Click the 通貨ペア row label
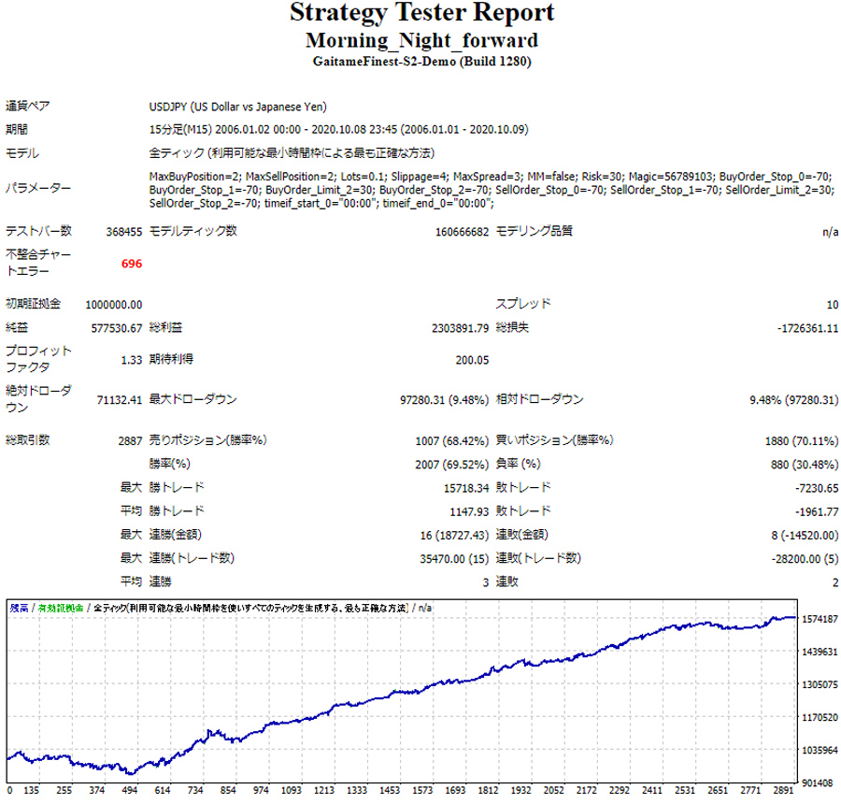This screenshot has width=841, height=804. pos(27,107)
